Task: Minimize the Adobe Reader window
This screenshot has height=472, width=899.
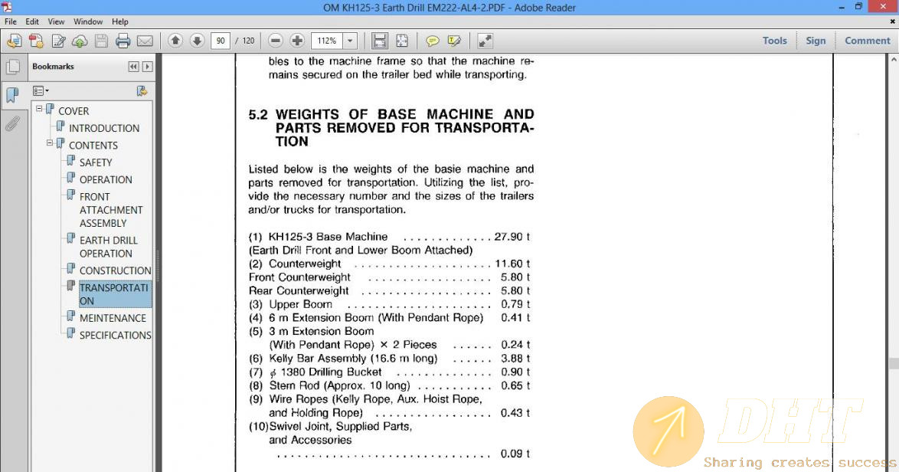Action: 842,7
